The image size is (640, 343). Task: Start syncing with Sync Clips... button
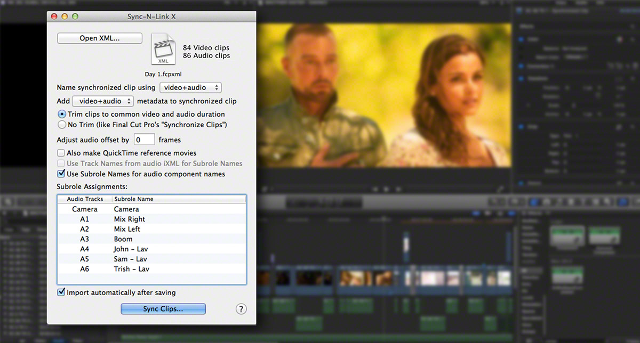(x=163, y=309)
